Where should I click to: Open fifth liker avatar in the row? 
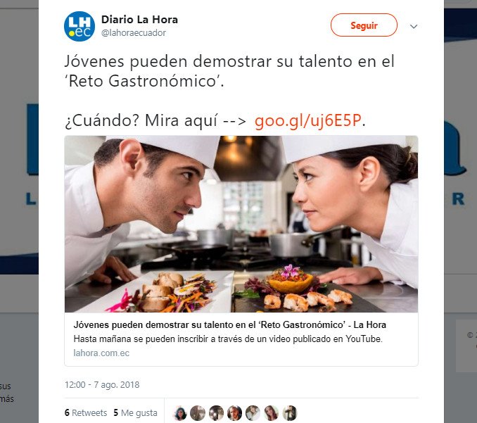(253, 413)
